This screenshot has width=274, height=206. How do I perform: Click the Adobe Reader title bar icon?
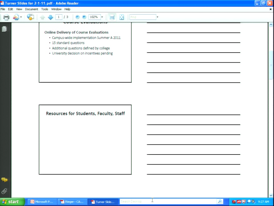pyautogui.click(x=2, y=3)
